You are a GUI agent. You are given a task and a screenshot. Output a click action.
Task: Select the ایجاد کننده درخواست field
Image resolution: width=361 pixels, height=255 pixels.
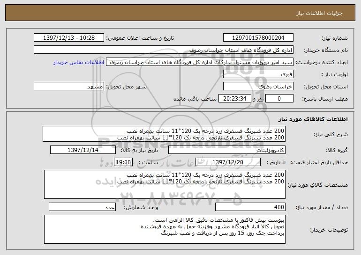[x=200, y=62]
